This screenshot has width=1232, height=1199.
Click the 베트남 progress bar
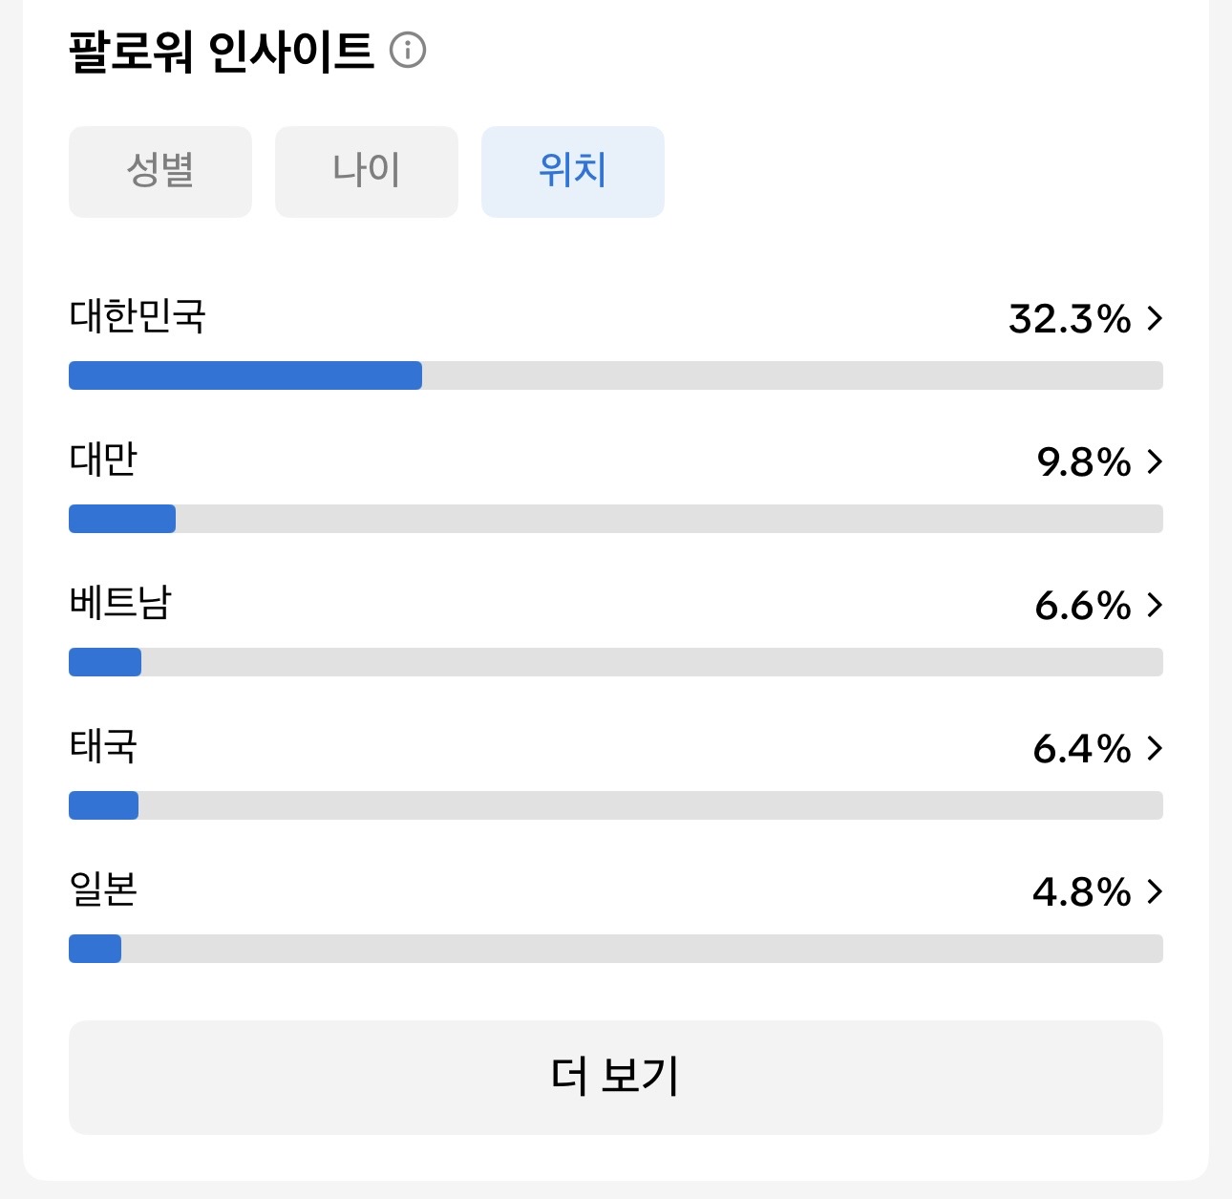615,662
